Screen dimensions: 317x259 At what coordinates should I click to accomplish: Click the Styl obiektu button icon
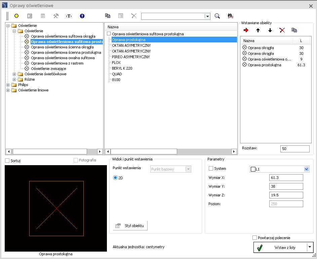coord(118,226)
